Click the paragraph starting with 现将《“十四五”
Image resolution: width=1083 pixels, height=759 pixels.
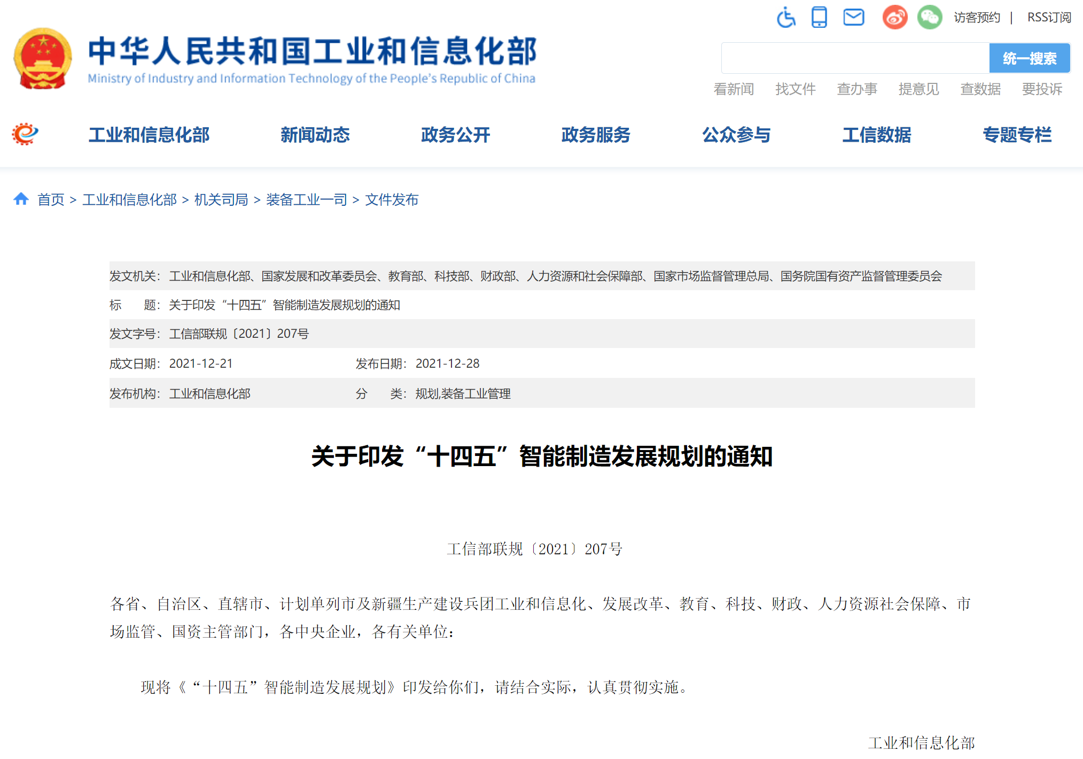click(415, 687)
